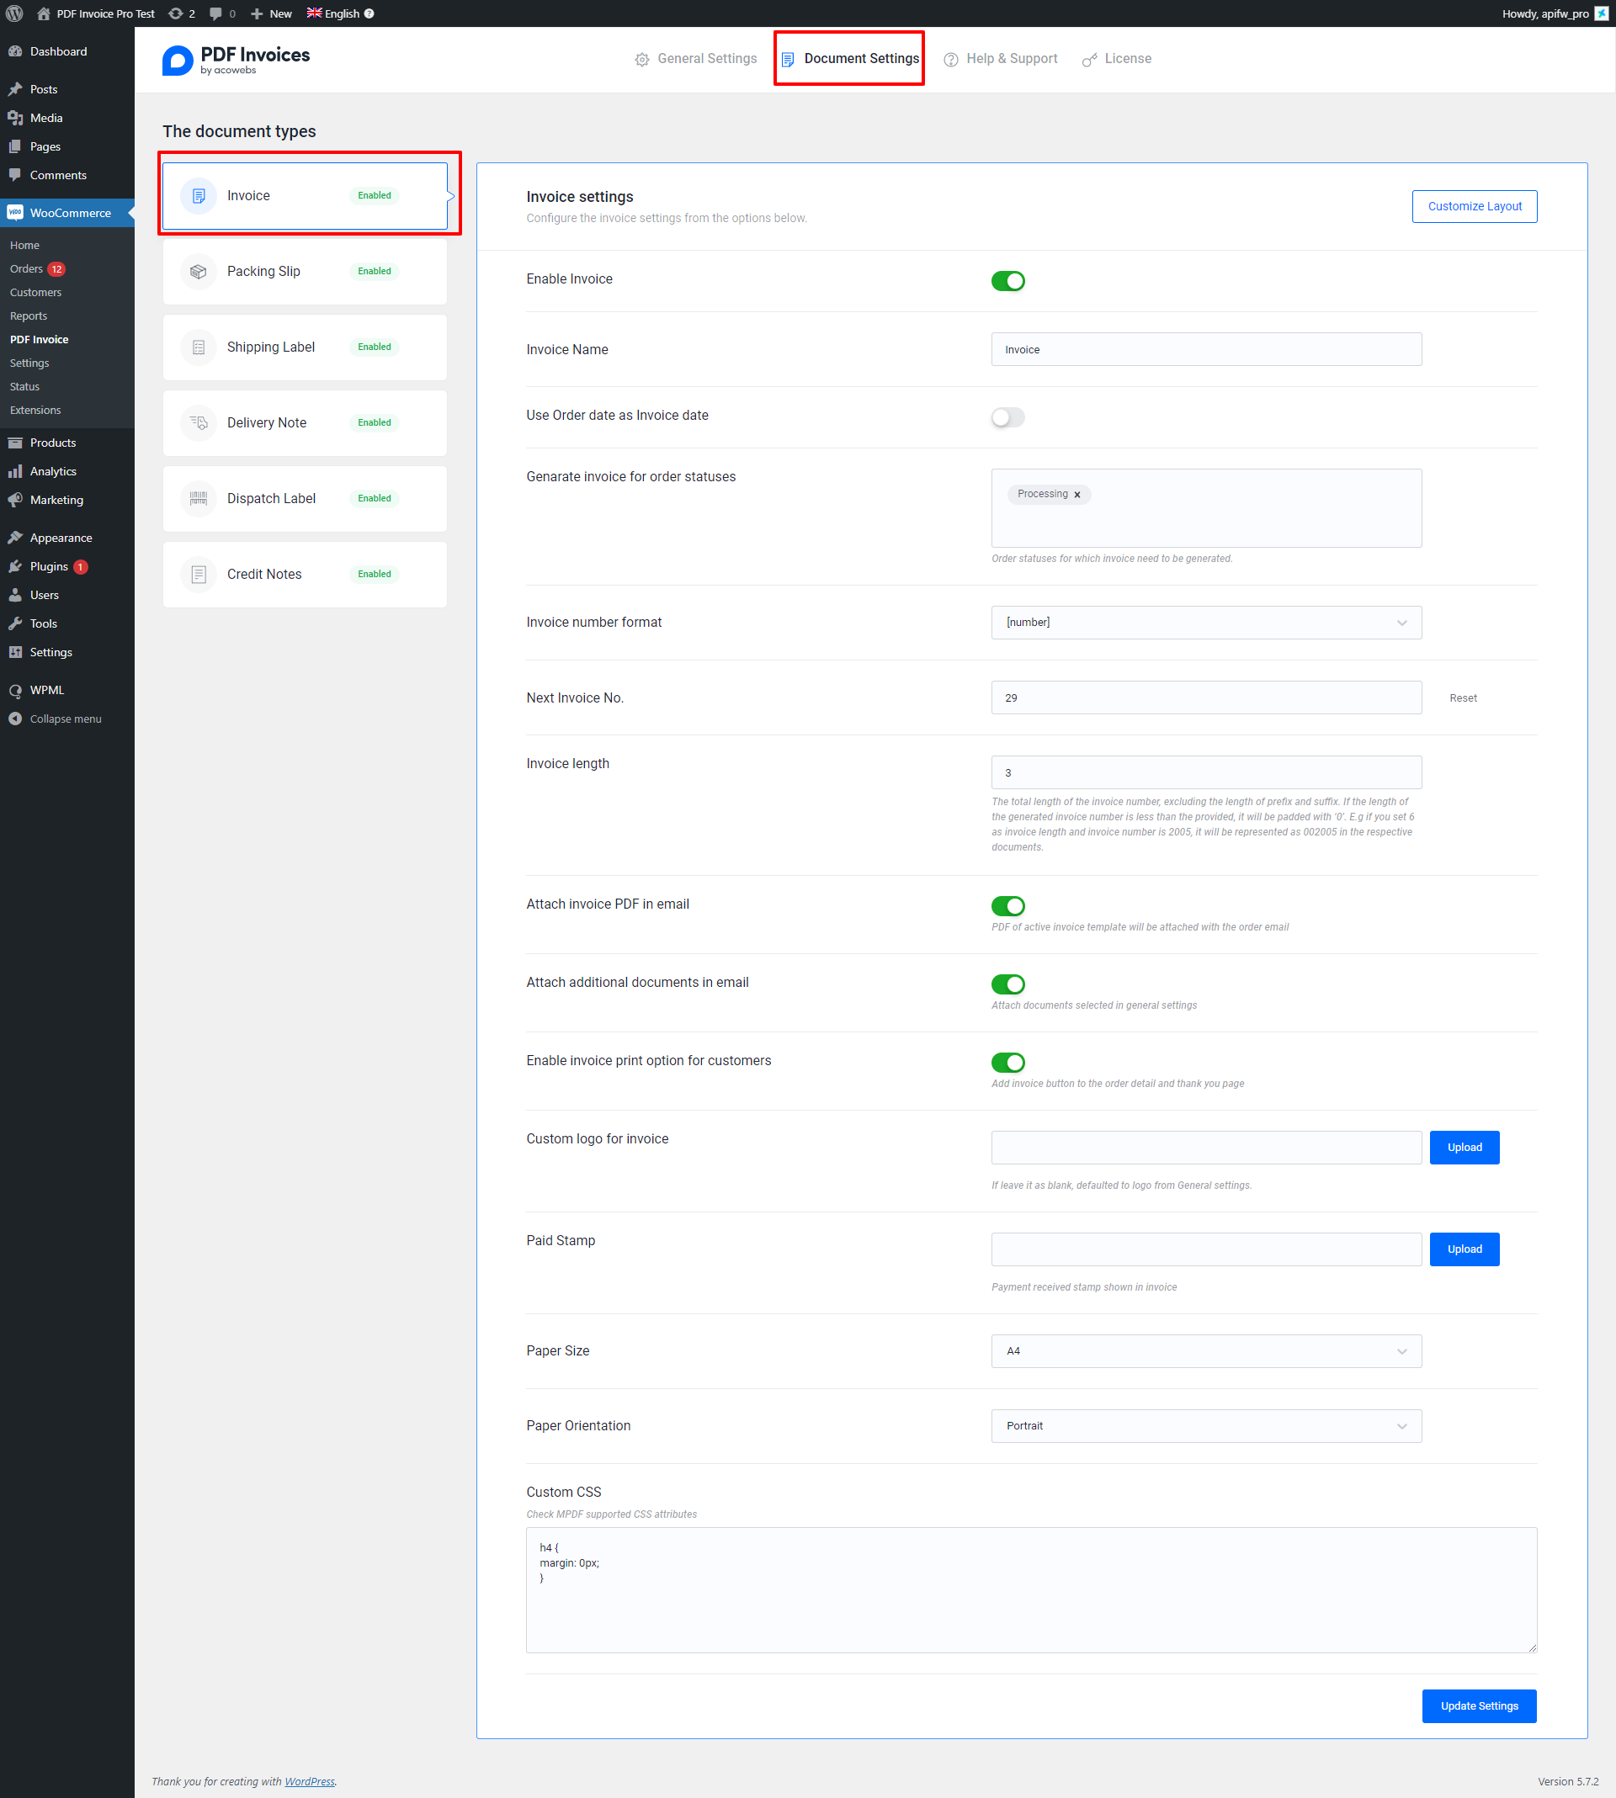This screenshot has width=1616, height=1798.
Task: Open the WordPress footer link
Action: 309,1780
